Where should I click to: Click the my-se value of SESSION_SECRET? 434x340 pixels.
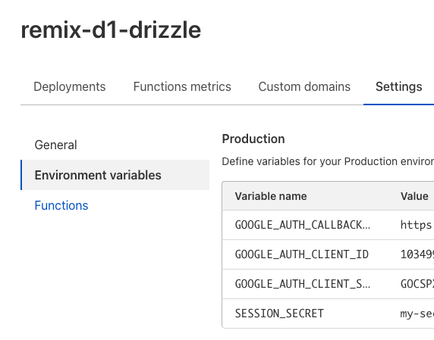click(x=417, y=313)
